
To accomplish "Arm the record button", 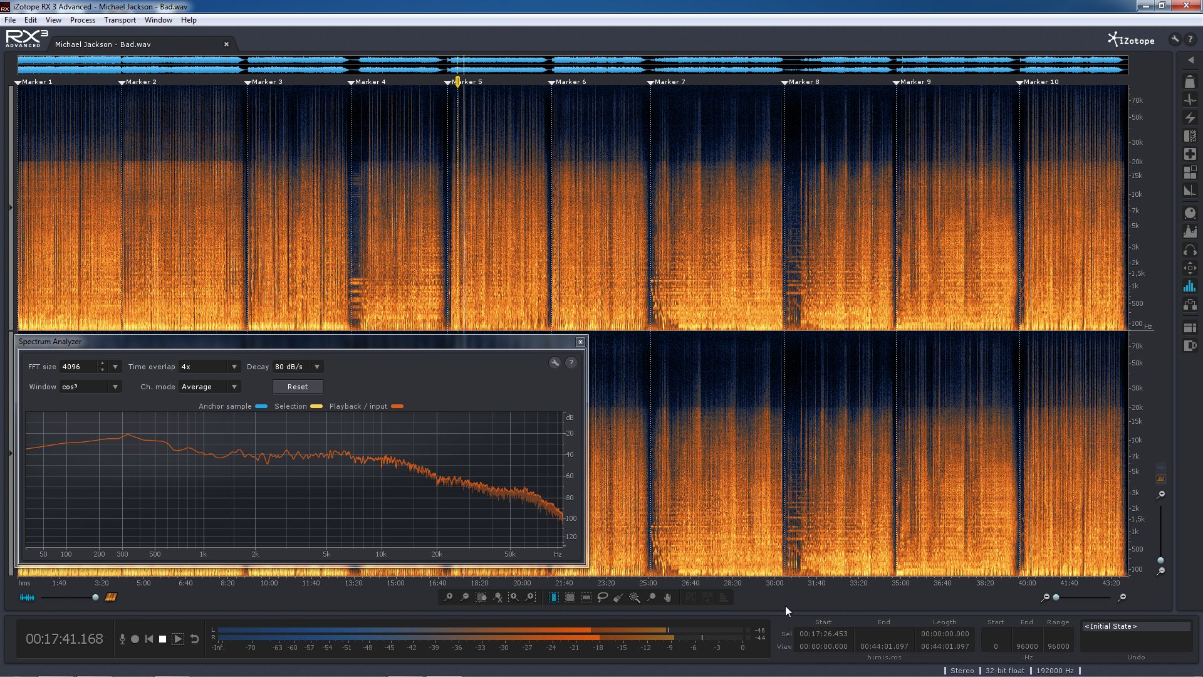I will click(x=135, y=639).
